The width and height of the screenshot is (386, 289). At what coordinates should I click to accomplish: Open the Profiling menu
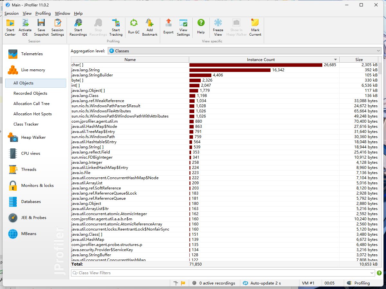point(43,13)
